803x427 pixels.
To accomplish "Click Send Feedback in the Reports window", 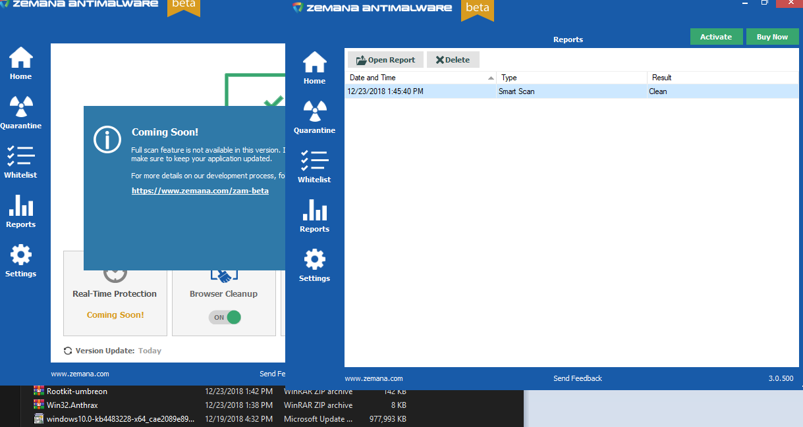I will (578, 378).
